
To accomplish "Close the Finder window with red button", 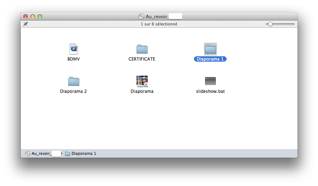I will click(26, 16).
